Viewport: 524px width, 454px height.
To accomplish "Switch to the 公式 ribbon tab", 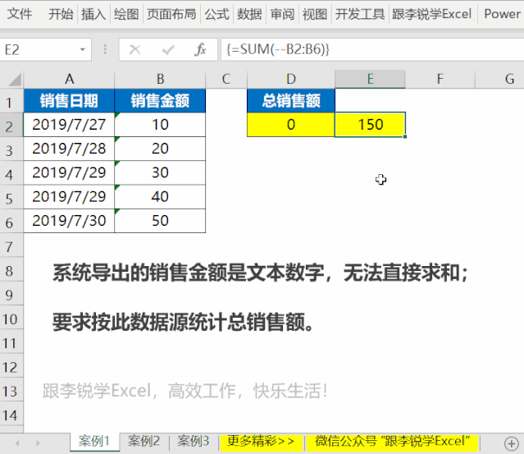I will tap(216, 14).
